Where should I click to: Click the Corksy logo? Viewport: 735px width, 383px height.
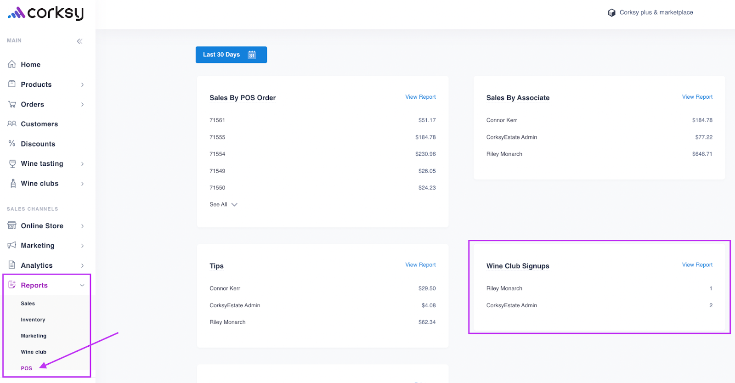pos(46,13)
